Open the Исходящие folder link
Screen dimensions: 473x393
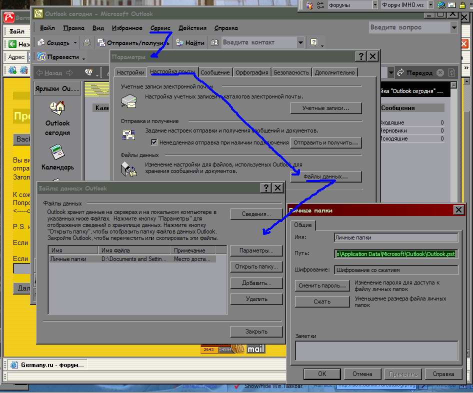pyautogui.click(x=394, y=138)
